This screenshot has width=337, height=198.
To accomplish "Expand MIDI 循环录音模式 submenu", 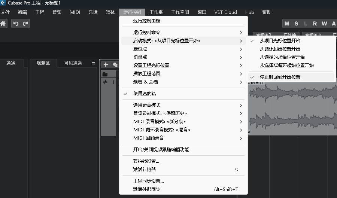I will [183, 130].
